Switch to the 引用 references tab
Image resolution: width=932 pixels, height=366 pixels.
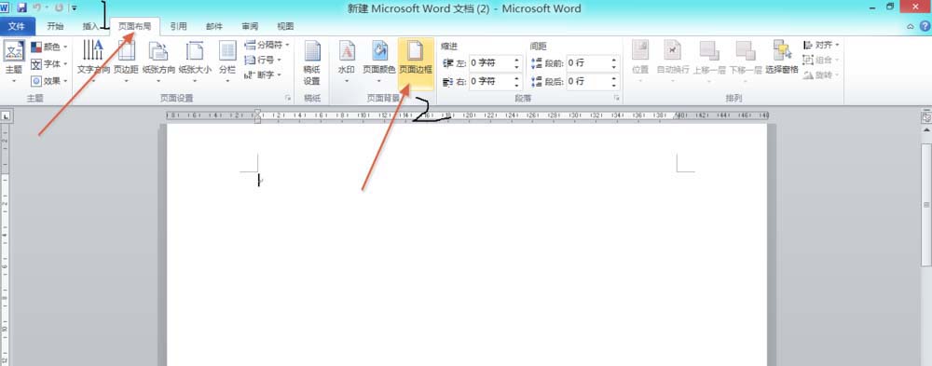pyautogui.click(x=178, y=26)
